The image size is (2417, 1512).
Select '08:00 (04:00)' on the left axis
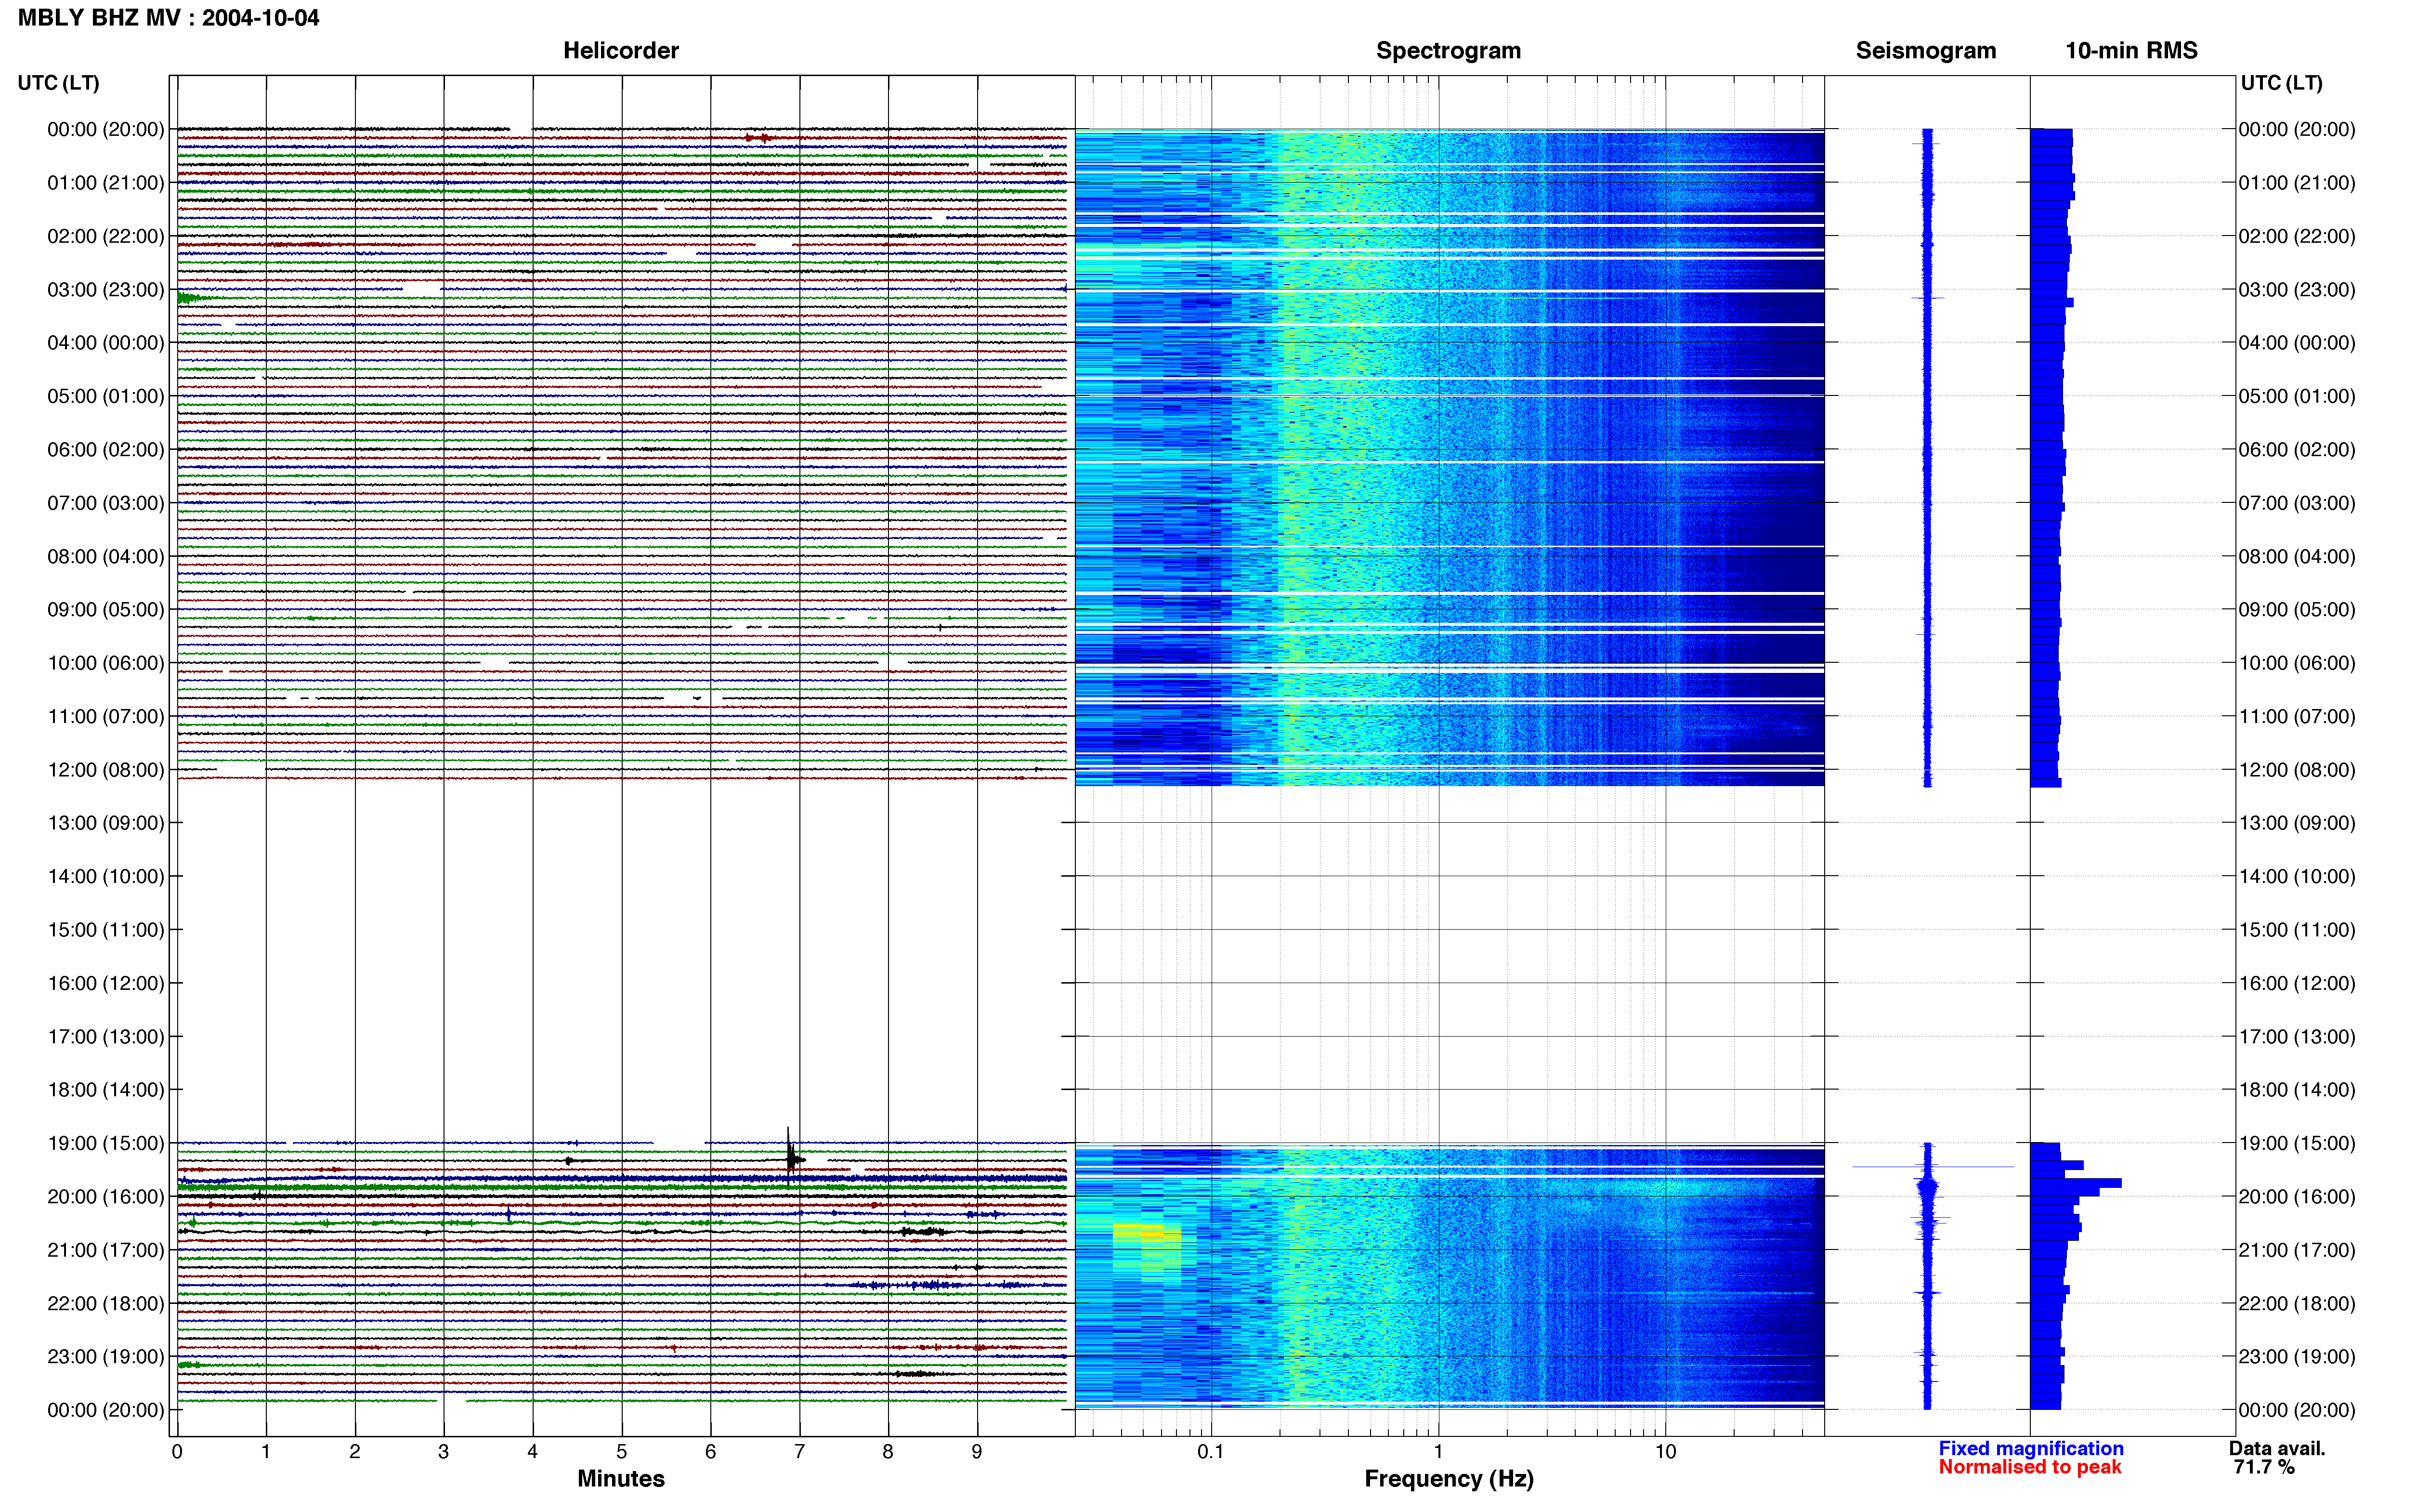(106, 556)
